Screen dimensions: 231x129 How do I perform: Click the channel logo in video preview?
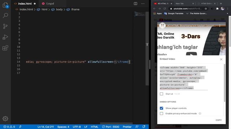(x=162, y=25)
